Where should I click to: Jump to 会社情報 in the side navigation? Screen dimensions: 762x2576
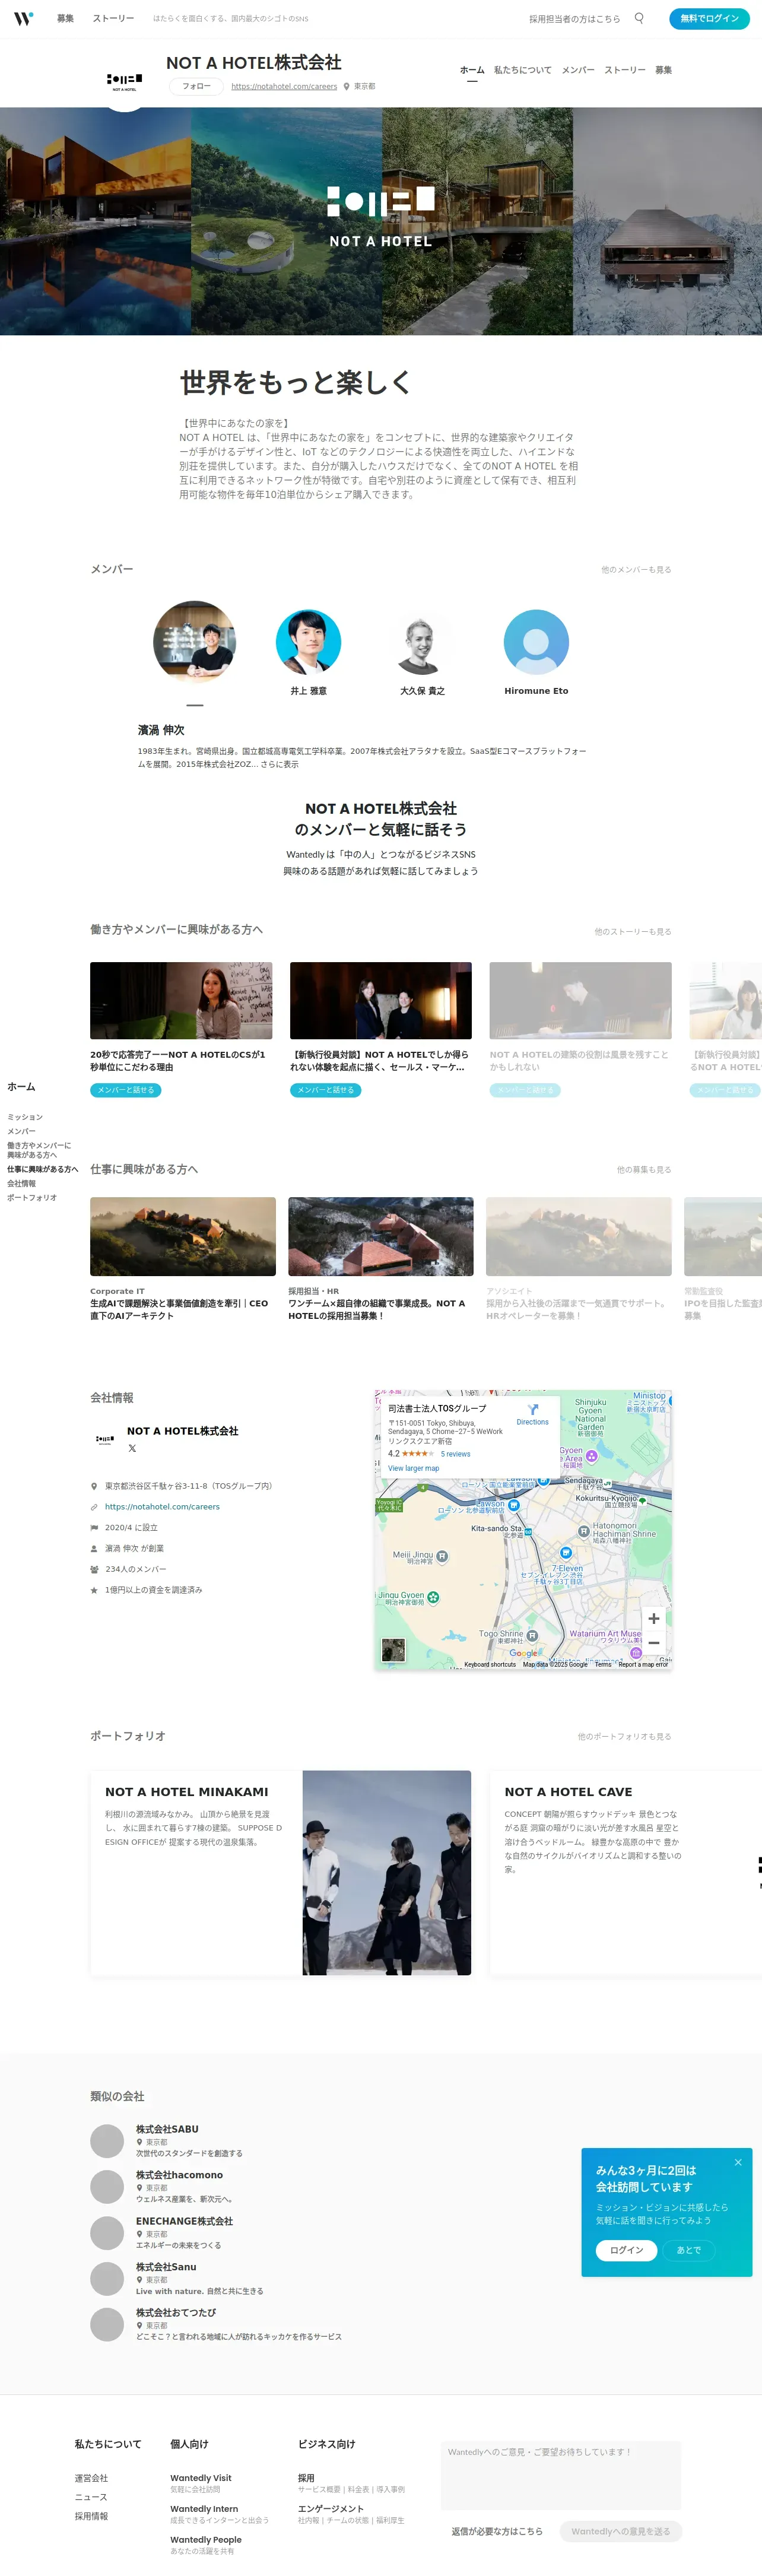(21, 1183)
